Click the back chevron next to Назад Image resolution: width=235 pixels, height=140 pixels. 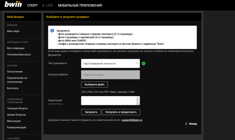[x=186, y=124]
